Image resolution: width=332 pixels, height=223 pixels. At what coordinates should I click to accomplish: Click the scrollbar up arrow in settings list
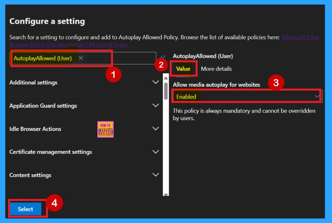[x=166, y=78]
